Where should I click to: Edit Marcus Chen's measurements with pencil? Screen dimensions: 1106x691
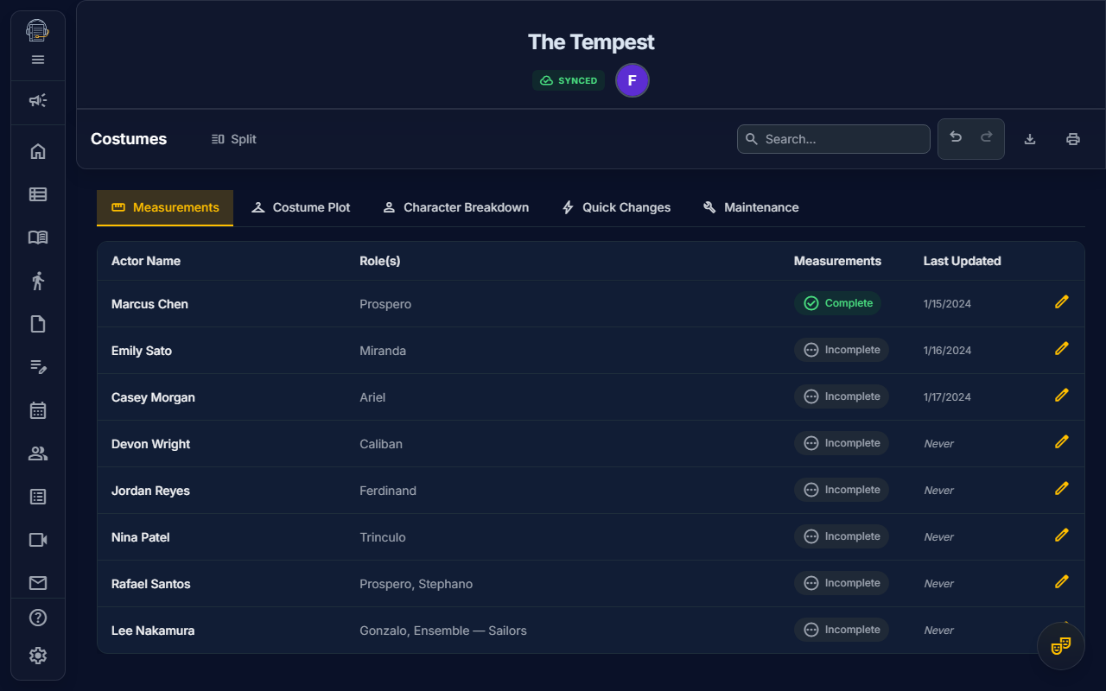pos(1062,301)
